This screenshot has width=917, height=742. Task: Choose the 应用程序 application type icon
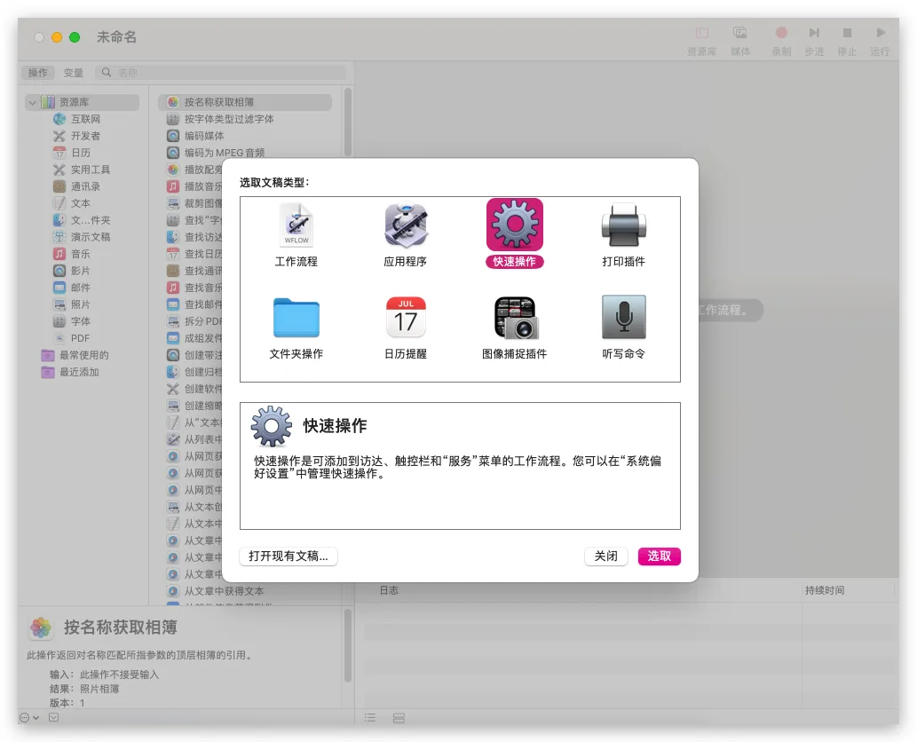point(405,225)
